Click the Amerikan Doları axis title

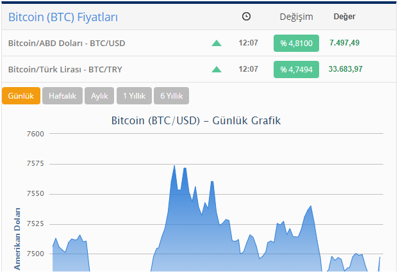(x=17, y=239)
